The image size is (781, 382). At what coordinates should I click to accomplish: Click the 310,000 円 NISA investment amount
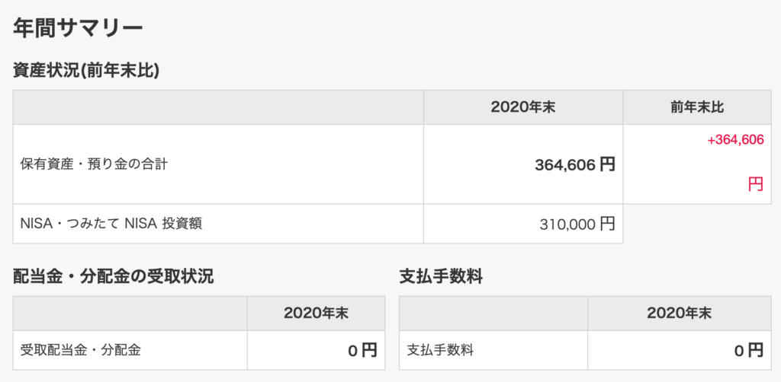coord(577,224)
